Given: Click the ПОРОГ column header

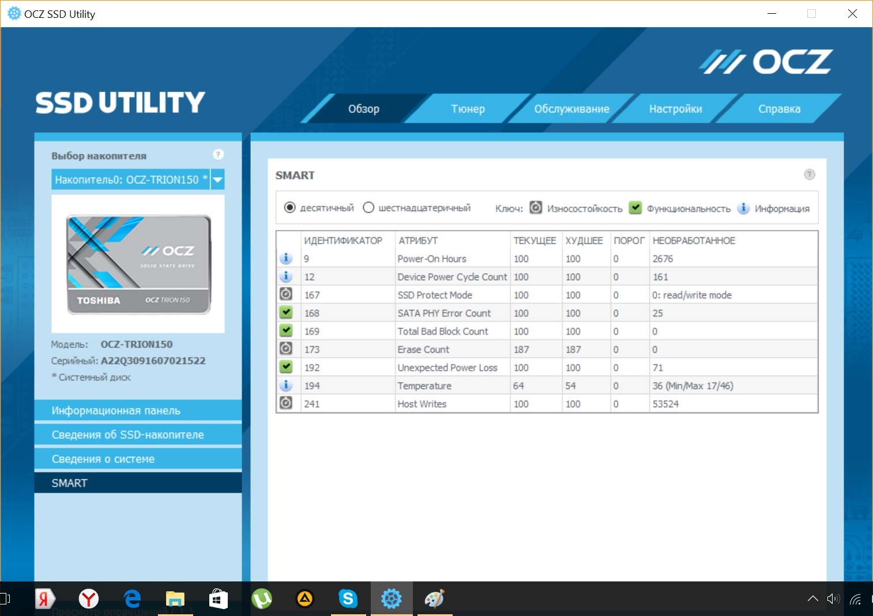Looking at the screenshot, I should point(629,241).
